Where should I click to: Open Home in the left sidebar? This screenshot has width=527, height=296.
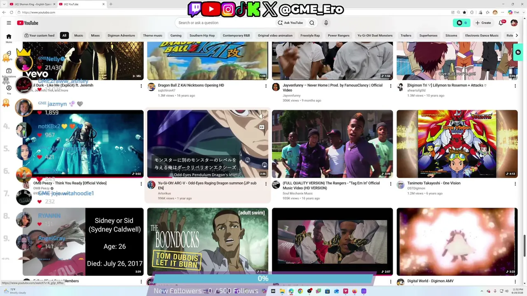pyautogui.click(x=9, y=38)
